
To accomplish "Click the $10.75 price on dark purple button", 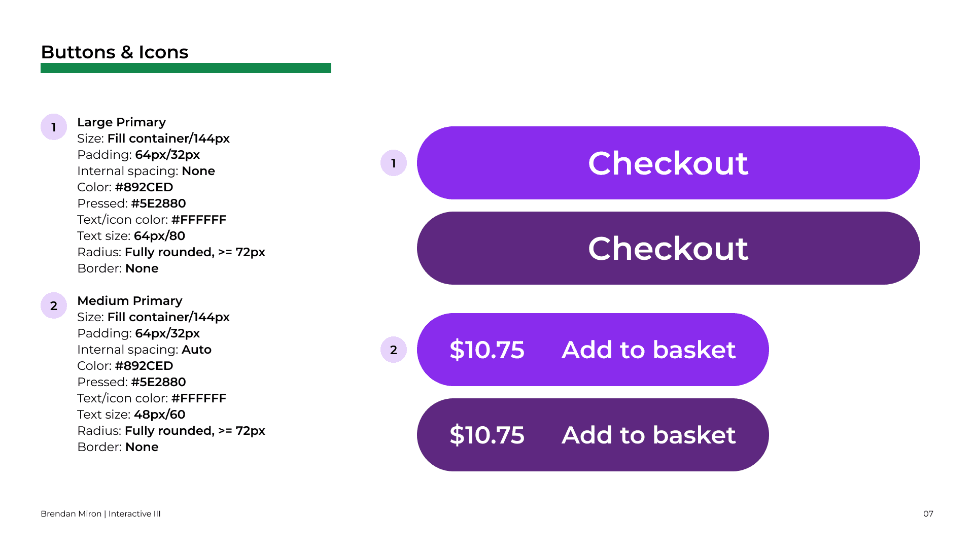I will click(x=487, y=435).
